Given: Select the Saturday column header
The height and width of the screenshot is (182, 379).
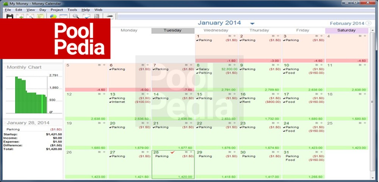Looking at the screenshot, I should [x=346, y=31].
